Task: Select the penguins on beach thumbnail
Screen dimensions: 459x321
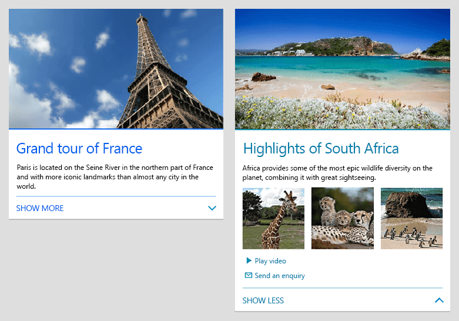Action: 411,219
